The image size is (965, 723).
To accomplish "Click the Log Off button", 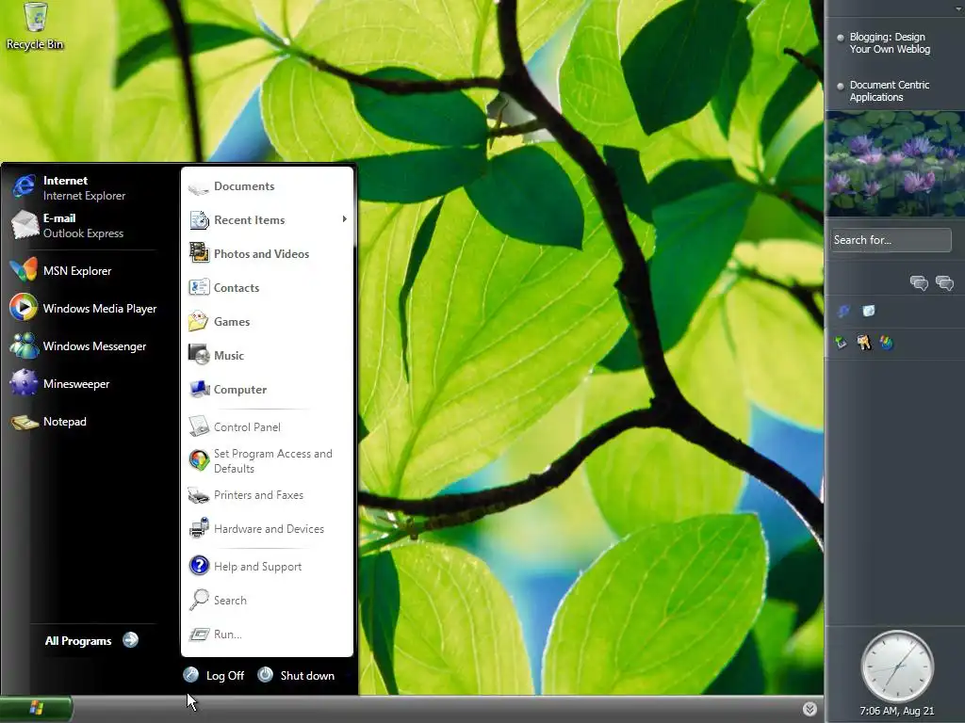I will pos(214,675).
